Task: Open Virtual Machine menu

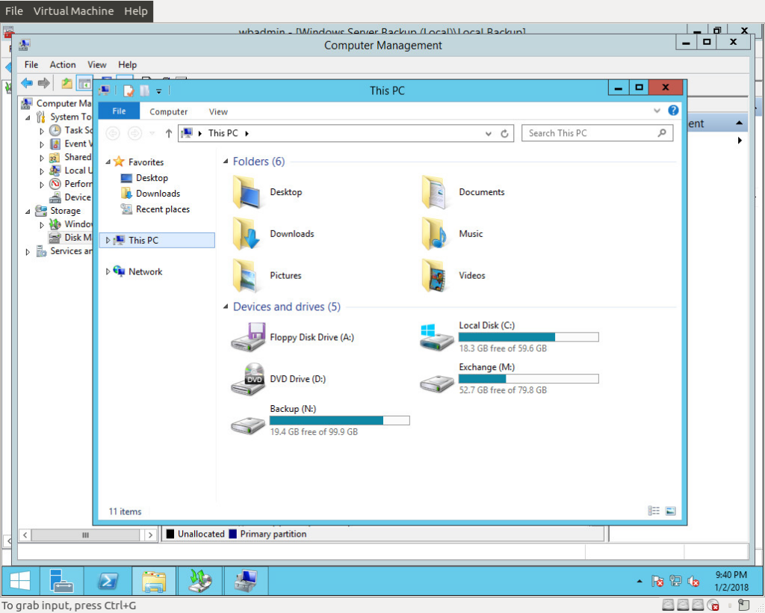Action: pos(73,10)
